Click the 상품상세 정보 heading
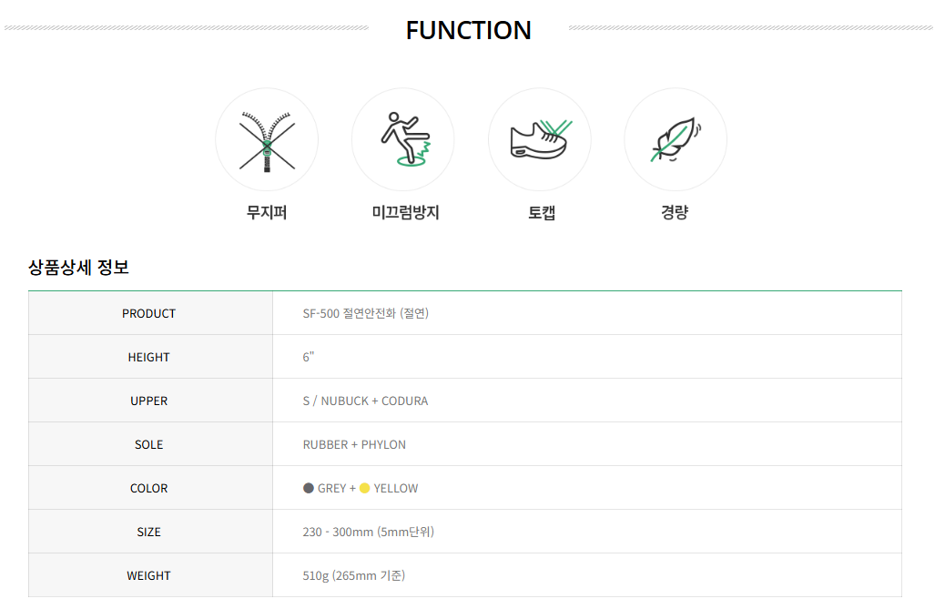 [78, 267]
